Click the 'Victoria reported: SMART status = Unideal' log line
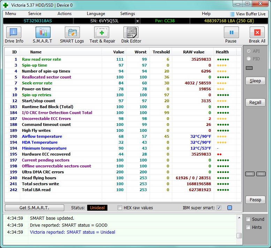 73,232
